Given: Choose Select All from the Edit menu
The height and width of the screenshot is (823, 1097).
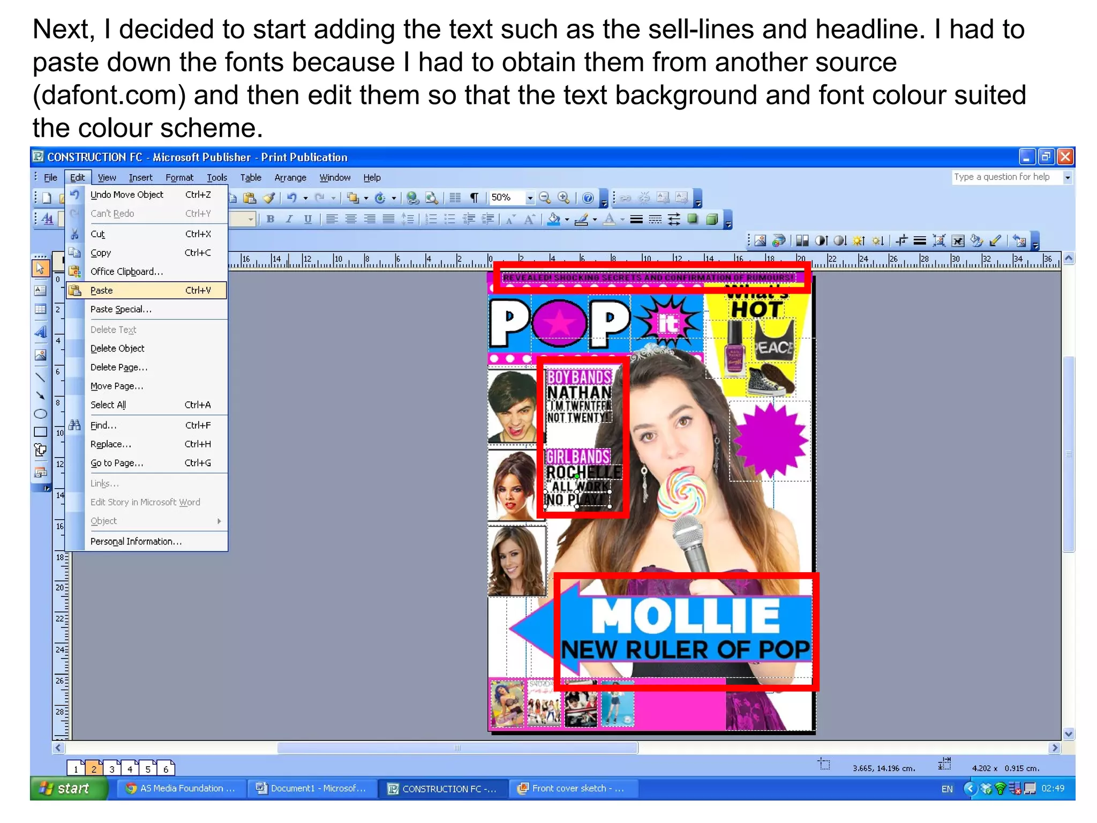Looking at the screenshot, I should coord(147,405).
